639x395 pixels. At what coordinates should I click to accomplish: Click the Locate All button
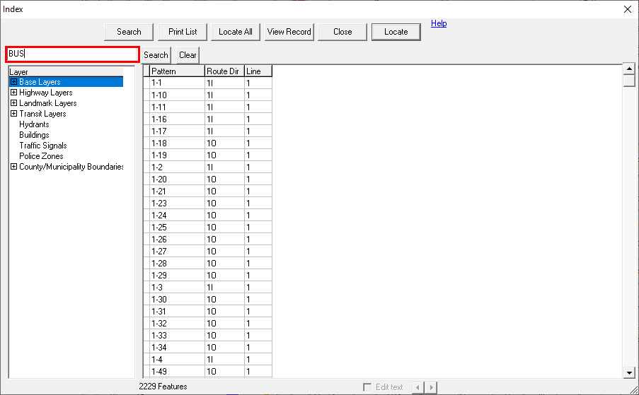236,32
